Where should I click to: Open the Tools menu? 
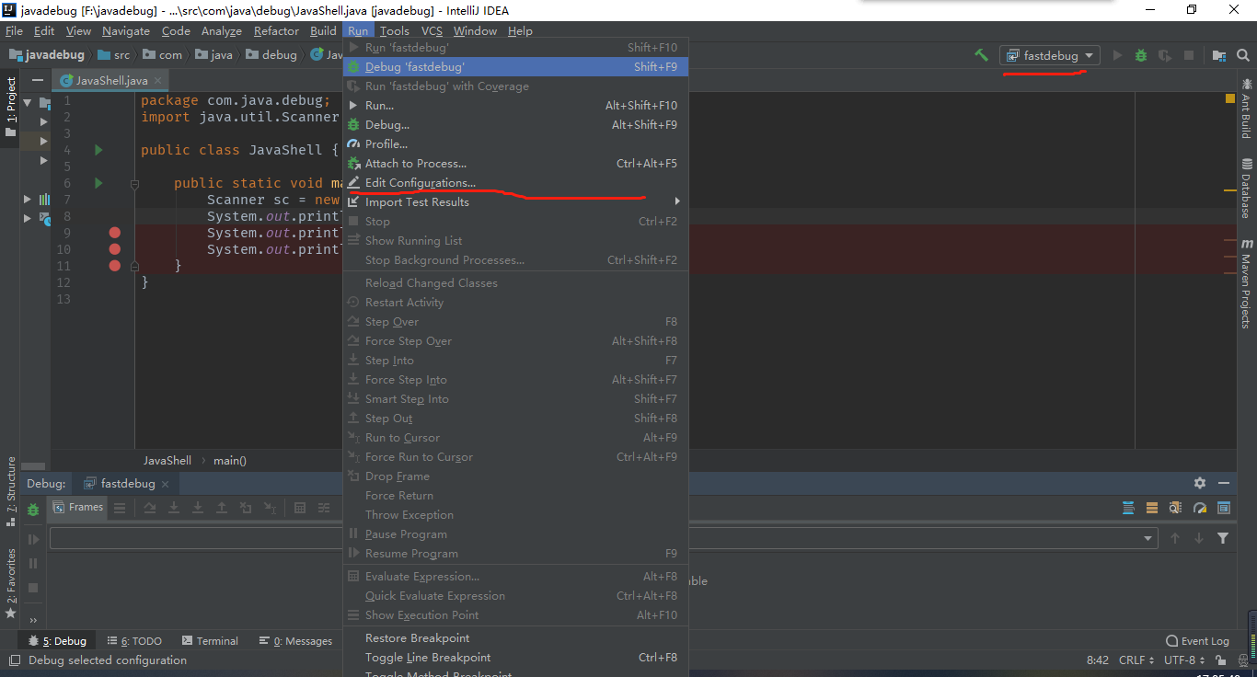[x=395, y=30]
